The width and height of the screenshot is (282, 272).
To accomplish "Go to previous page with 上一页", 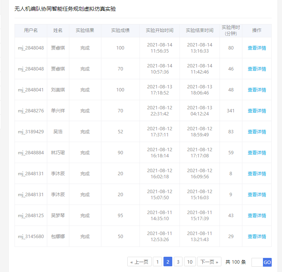I will pos(139,262).
